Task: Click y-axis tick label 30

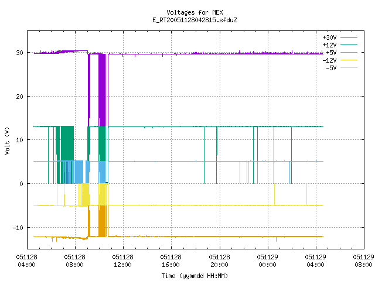Action: (19, 53)
